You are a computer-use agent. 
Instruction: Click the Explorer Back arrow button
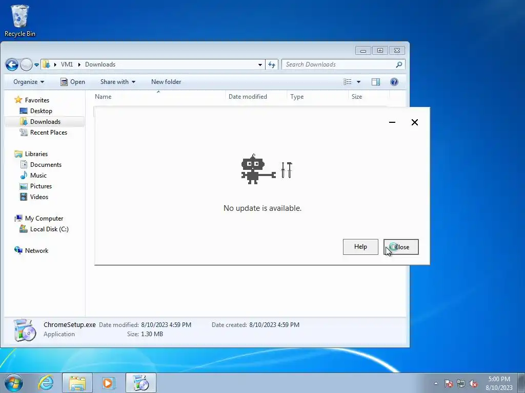(x=12, y=64)
